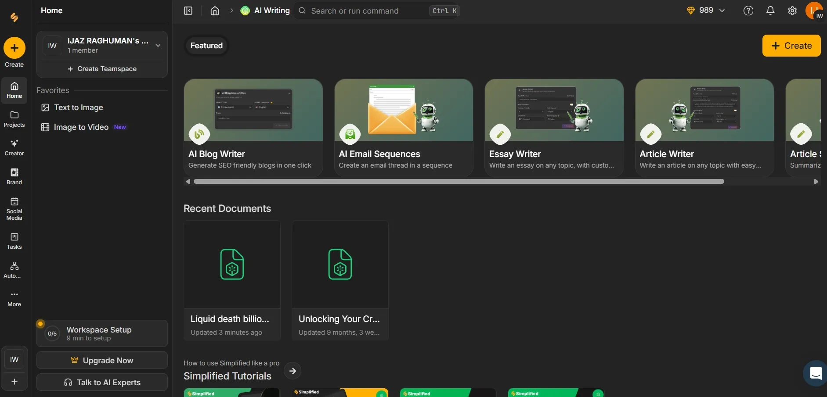Open the Creator section

(x=14, y=148)
